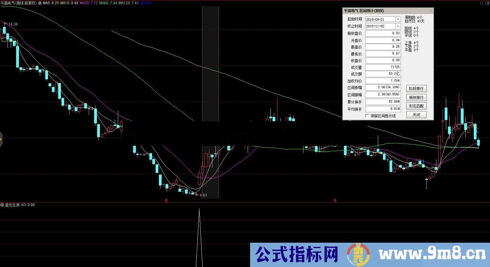
Task: Click the 区间振幅 value 2.38(40.55%)
Action: 383,94
